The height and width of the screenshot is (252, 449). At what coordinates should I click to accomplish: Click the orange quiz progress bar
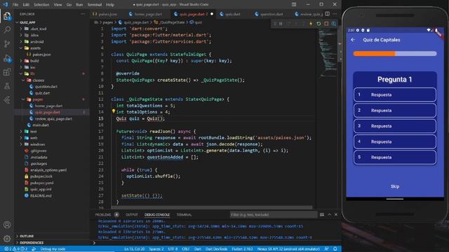(x=394, y=53)
